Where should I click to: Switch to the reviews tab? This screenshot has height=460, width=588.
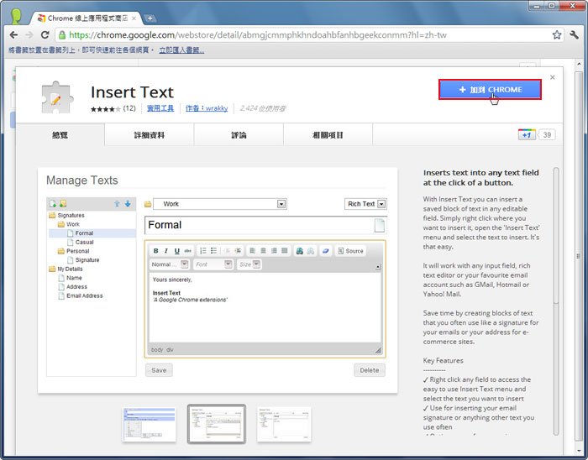pyautogui.click(x=239, y=135)
